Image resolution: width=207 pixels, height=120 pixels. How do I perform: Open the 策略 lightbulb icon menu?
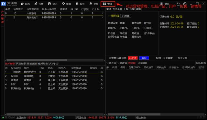(66, 4)
